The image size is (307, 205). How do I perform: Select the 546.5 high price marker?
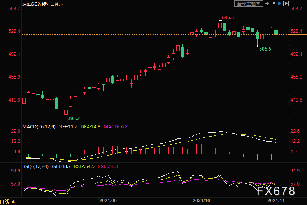[x=228, y=18]
